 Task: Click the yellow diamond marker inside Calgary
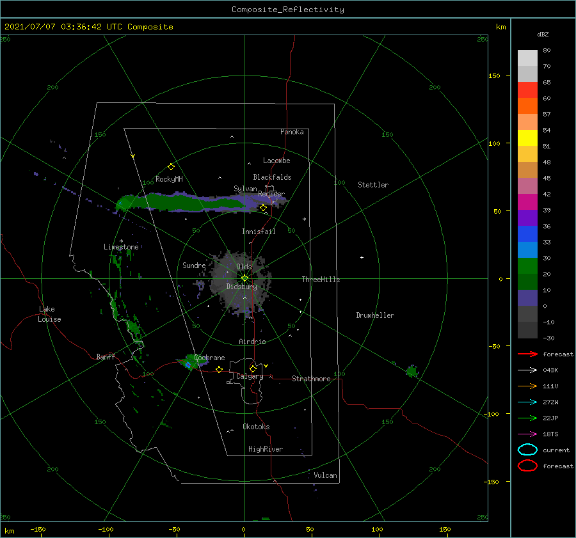[253, 368]
